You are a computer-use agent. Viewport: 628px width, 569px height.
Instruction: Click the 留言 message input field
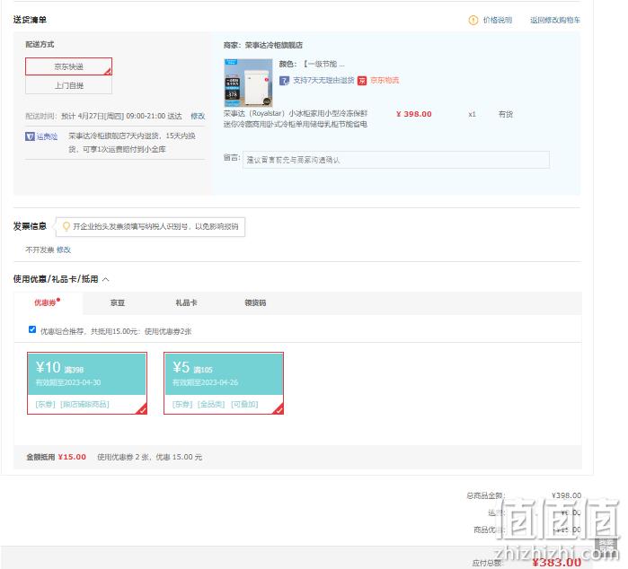pos(395,160)
